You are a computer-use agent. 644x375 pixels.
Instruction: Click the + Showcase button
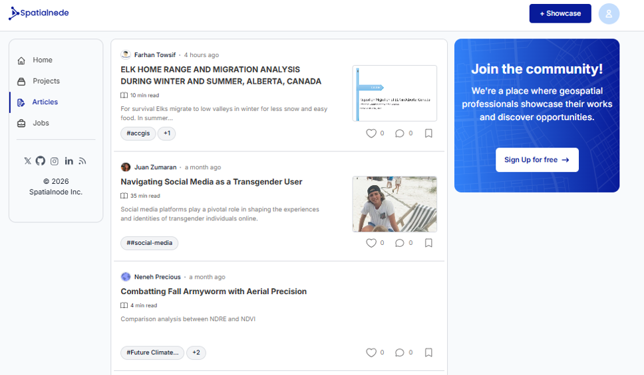(x=560, y=13)
